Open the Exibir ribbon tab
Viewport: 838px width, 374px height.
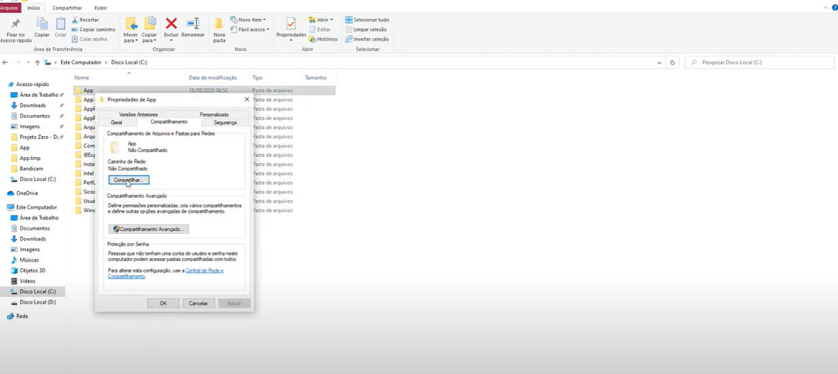pyautogui.click(x=100, y=7)
